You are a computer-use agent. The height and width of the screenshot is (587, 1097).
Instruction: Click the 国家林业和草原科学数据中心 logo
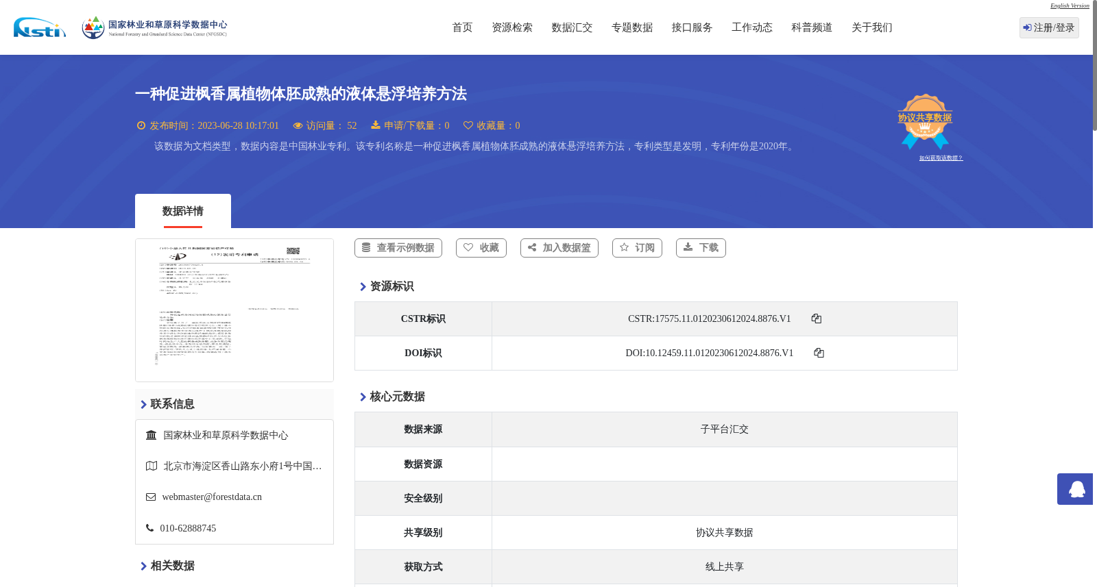click(x=154, y=27)
